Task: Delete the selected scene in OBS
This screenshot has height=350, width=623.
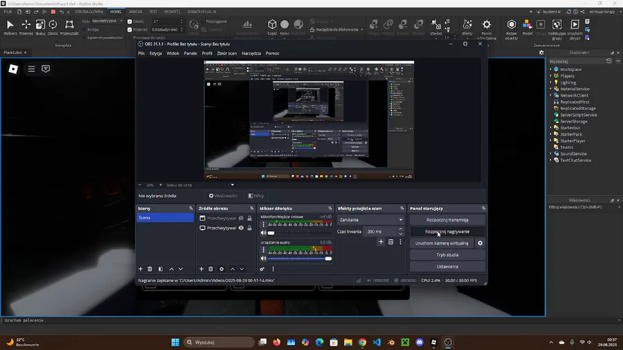Action: tap(150, 269)
